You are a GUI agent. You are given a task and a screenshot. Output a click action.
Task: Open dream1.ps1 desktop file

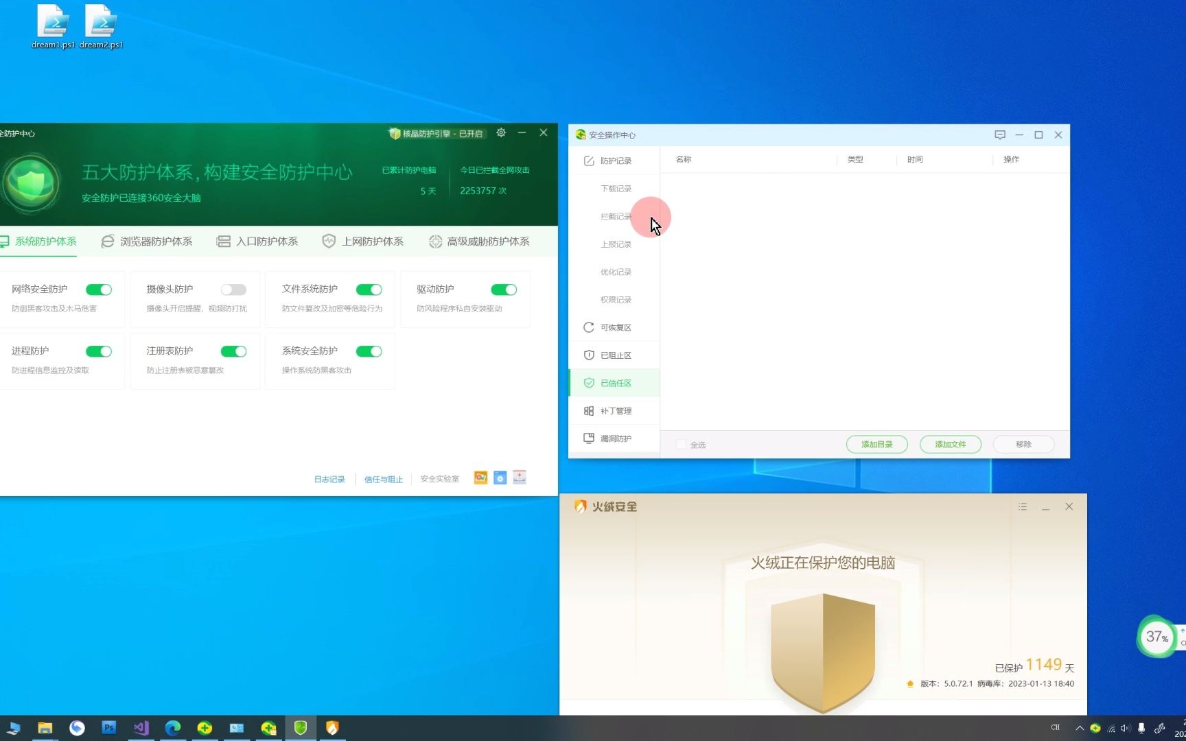click(53, 27)
